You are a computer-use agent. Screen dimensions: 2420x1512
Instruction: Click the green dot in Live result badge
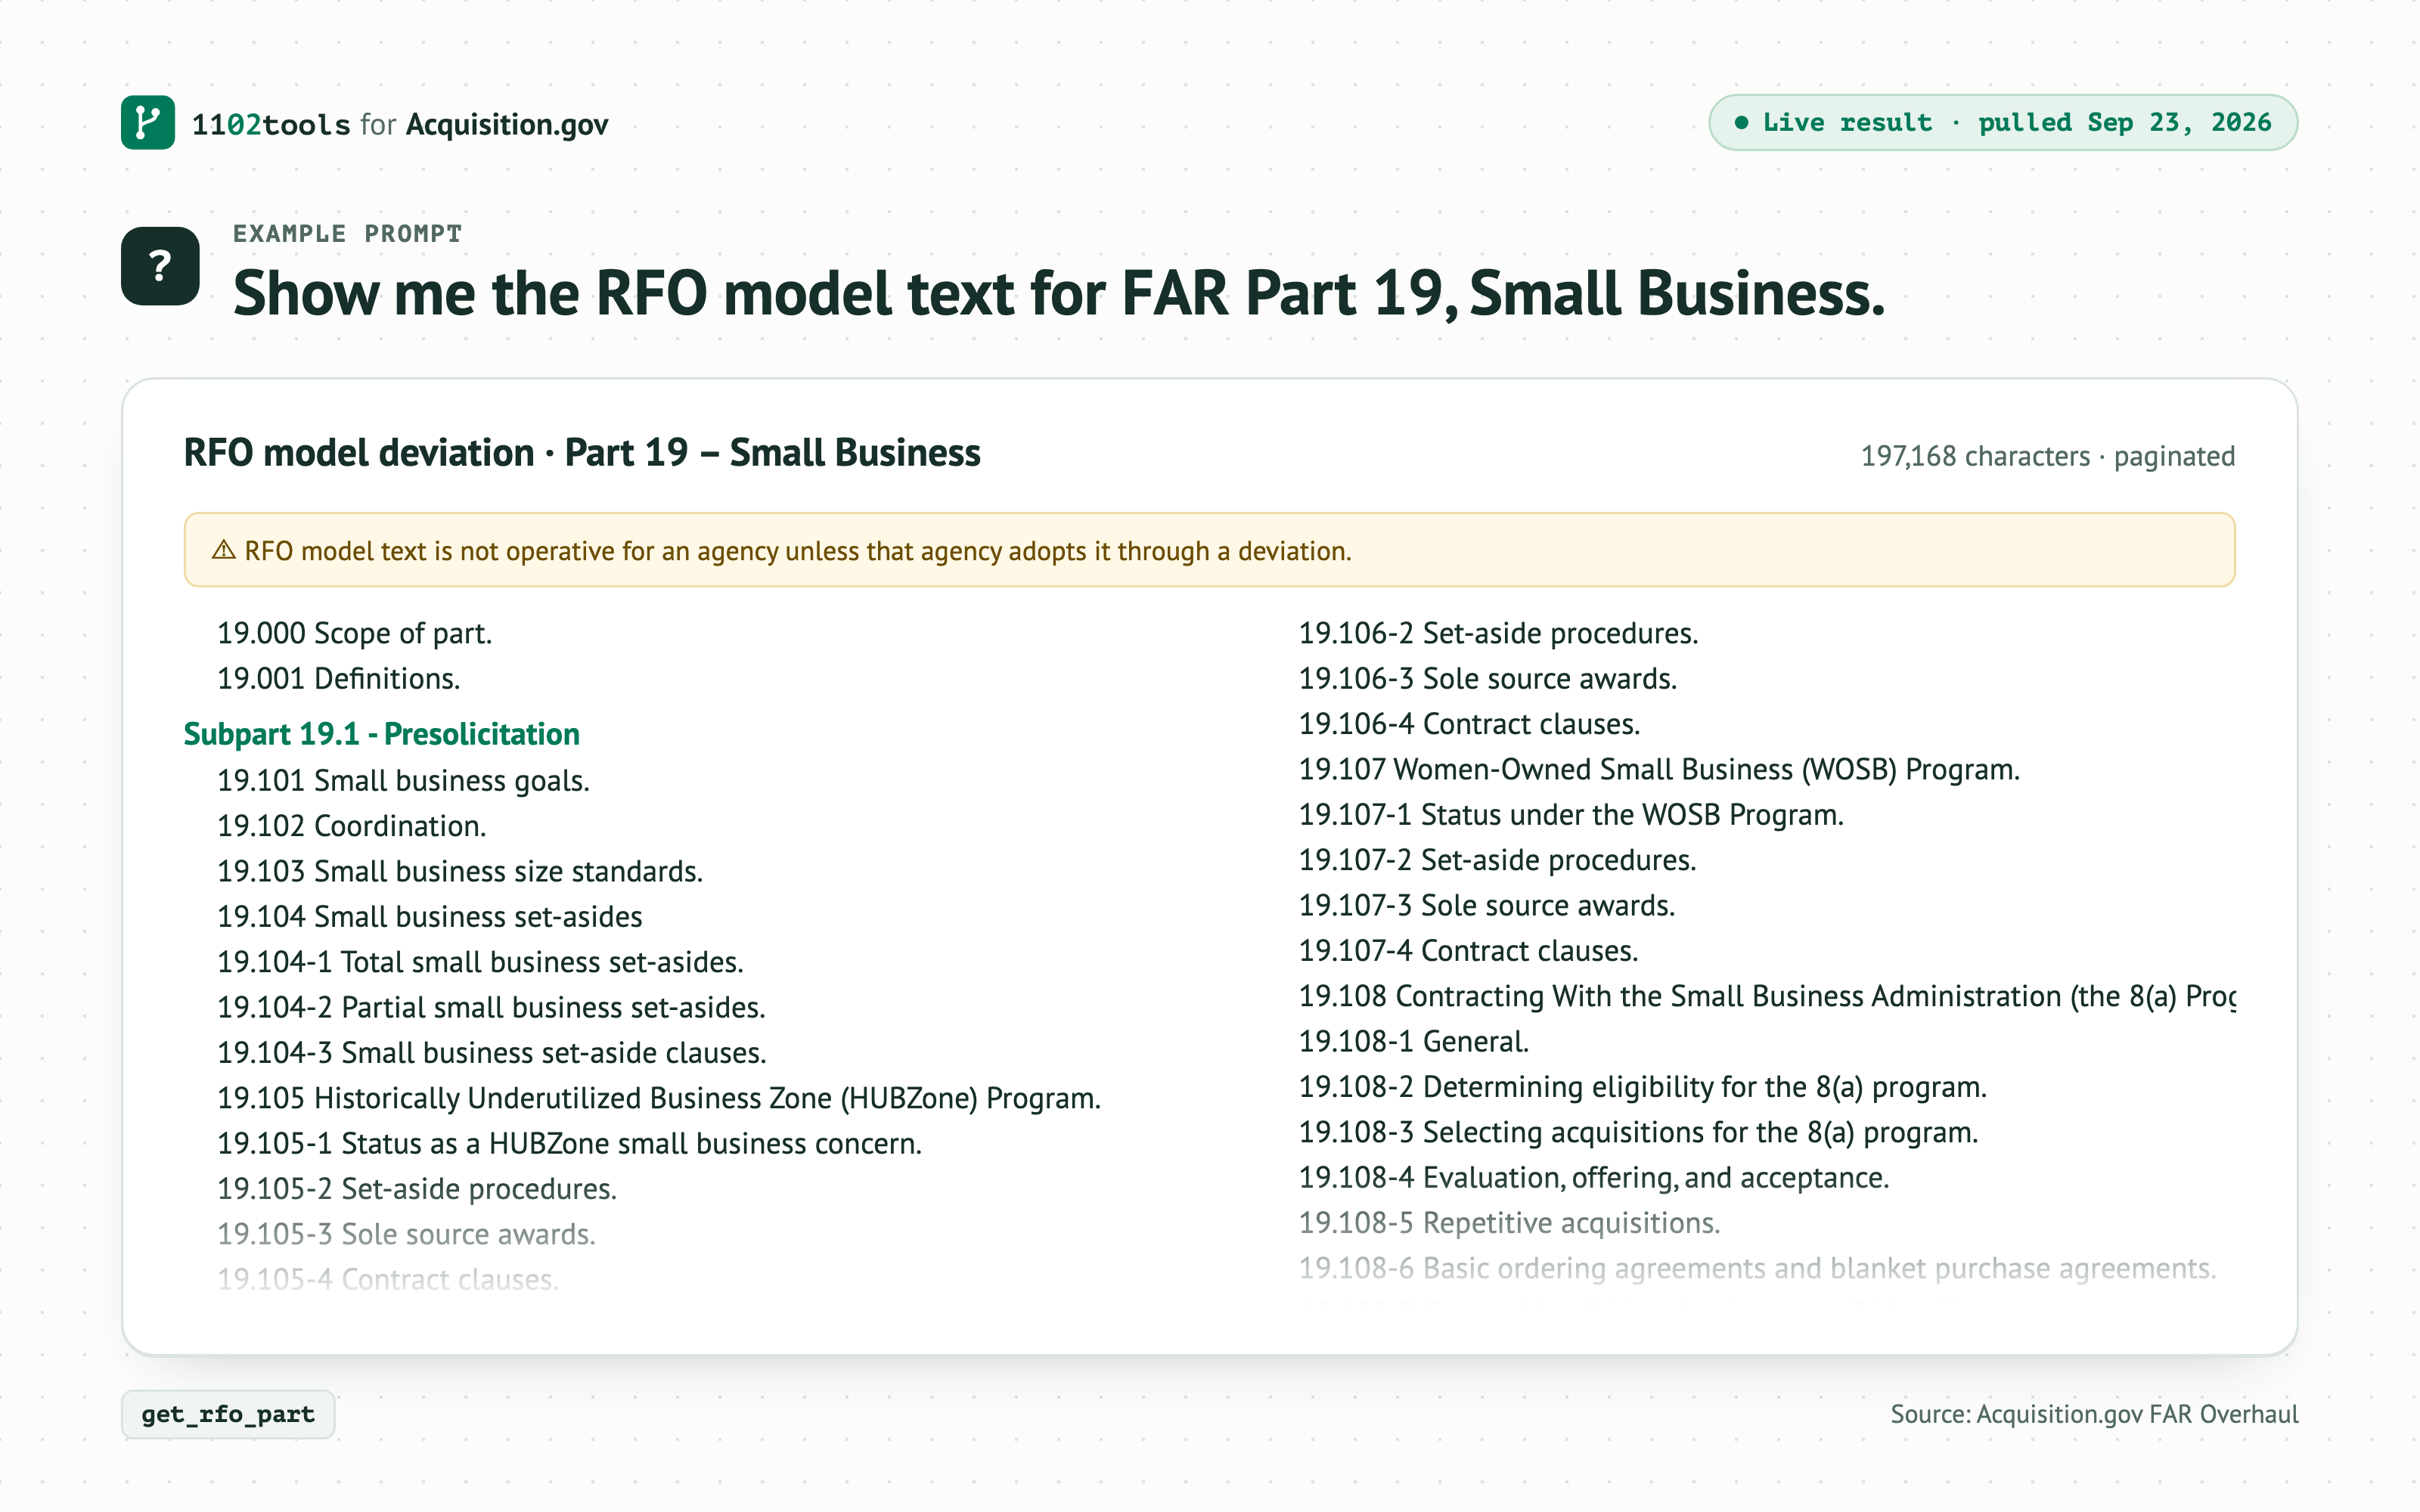[1741, 123]
